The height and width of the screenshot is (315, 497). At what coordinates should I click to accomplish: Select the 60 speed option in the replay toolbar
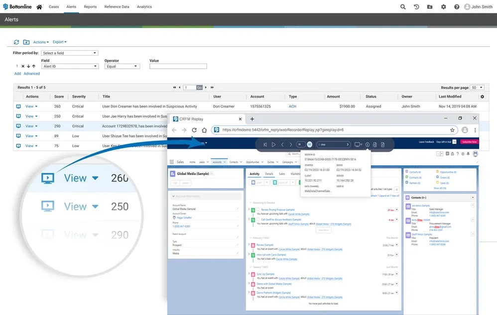click(x=309, y=144)
